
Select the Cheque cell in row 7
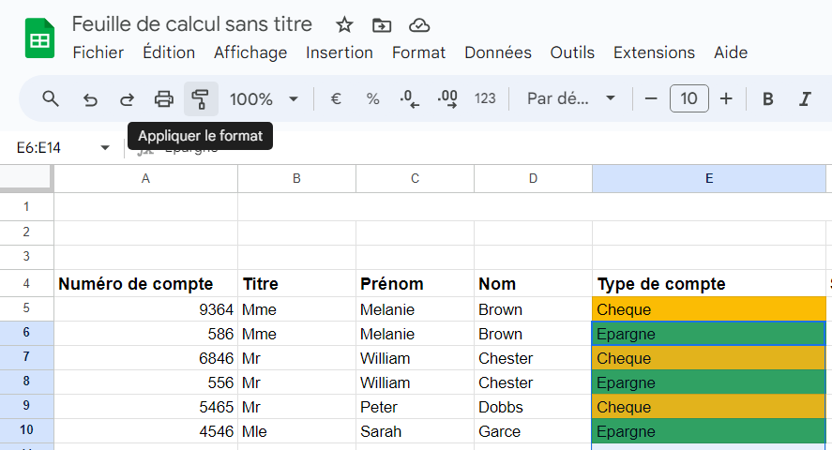tap(709, 358)
